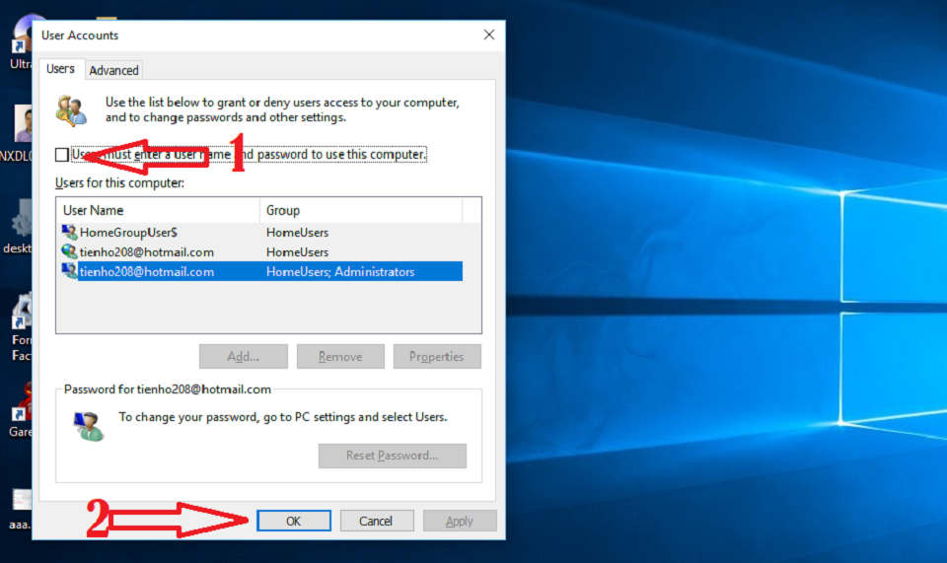Image resolution: width=947 pixels, height=563 pixels.
Task: Select the tienho208@hotmail.com row in HomeUsers-only group
Action: pos(261,252)
